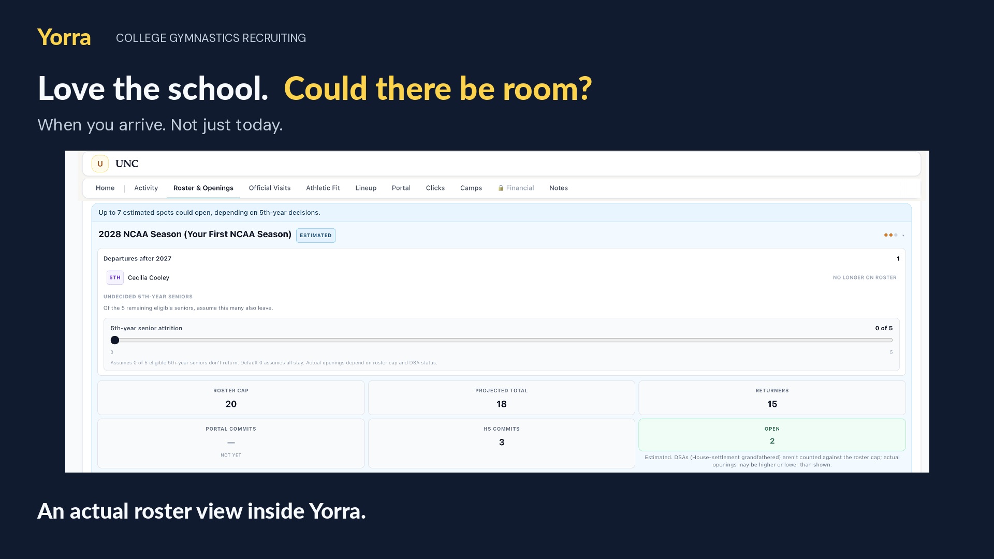Switch to the Notes tab
This screenshot has width=994, height=559.
(x=559, y=188)
